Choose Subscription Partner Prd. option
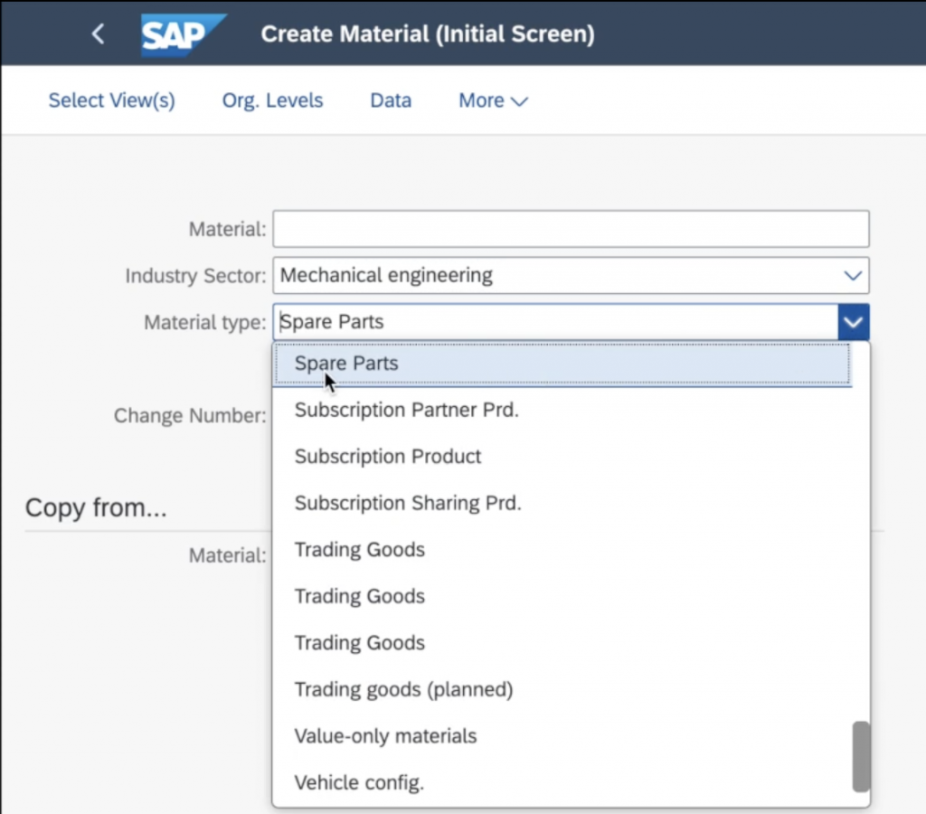 pos(406,410)
